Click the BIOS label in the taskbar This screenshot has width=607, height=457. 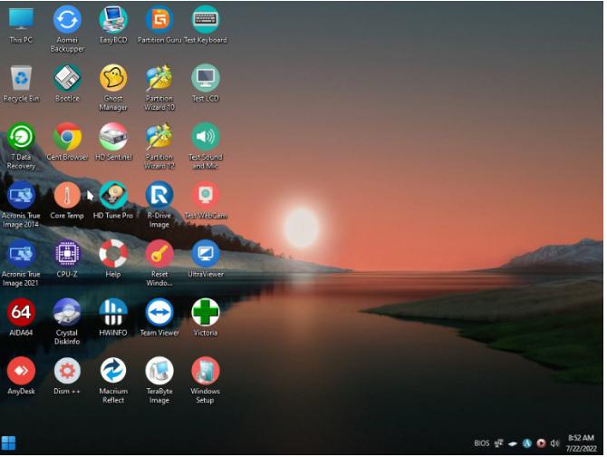click(x=481, y=443)
